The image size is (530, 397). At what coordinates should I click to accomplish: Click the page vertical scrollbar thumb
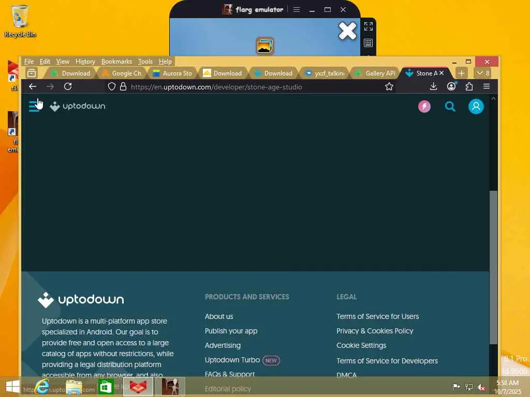coord(493,267)
